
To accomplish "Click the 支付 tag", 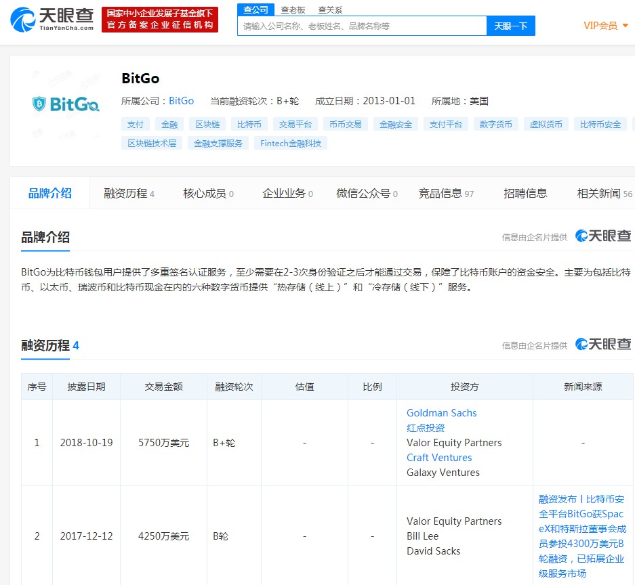I will [x=136, y=124].
